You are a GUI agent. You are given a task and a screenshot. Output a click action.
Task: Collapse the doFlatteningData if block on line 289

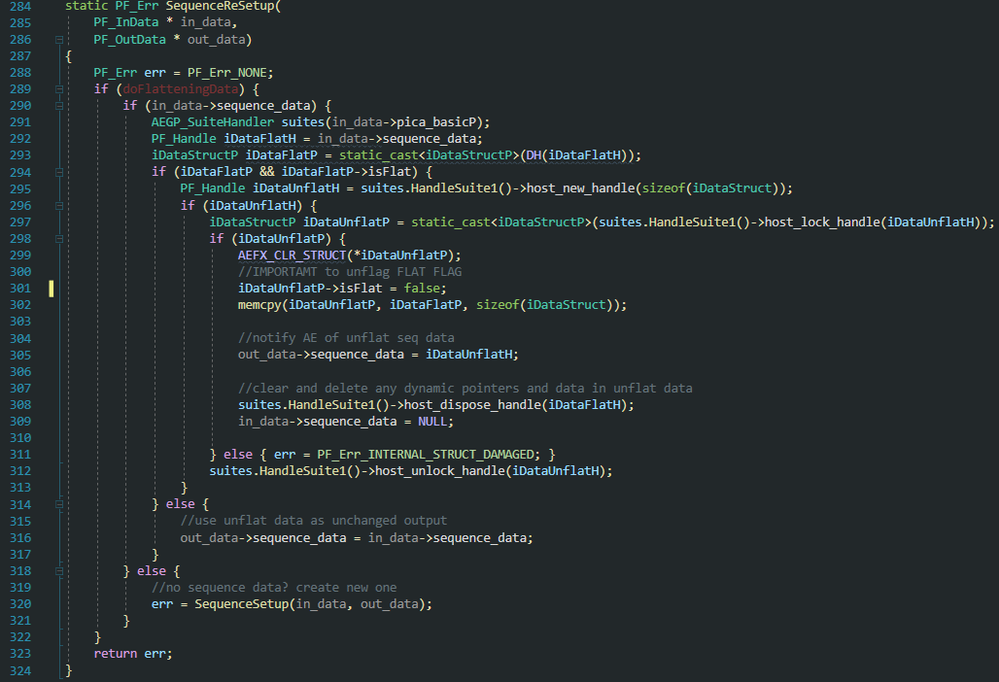(x=59, y=88)
